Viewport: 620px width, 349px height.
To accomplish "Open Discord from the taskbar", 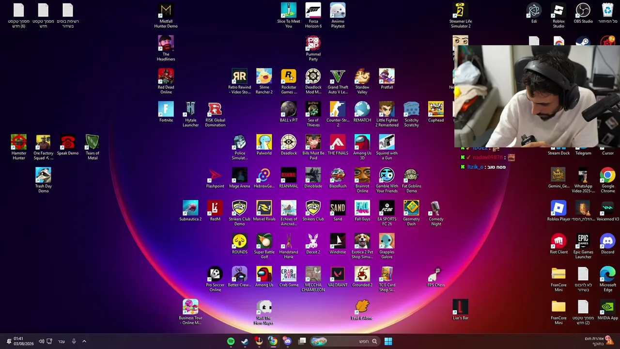I will (288, 341).
